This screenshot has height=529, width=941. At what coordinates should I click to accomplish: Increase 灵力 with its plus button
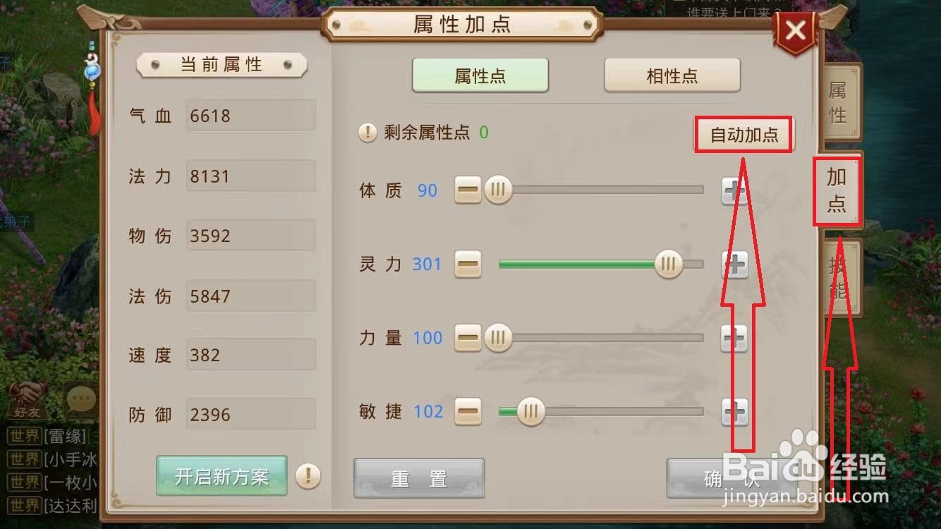coord(734,264)
